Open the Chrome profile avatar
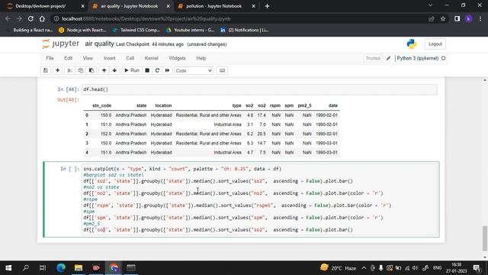The width and height of the screenshot is (488, 275). (x=469, y=18)
